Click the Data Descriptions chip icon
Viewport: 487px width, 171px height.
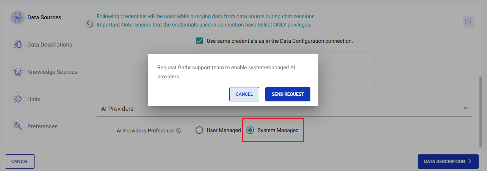coord(18,45)
